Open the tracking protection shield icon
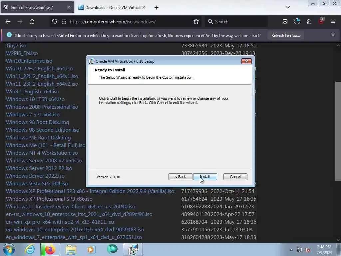Image resolution: width=341 pixels, height=256 pixels. tap(55, 22)
